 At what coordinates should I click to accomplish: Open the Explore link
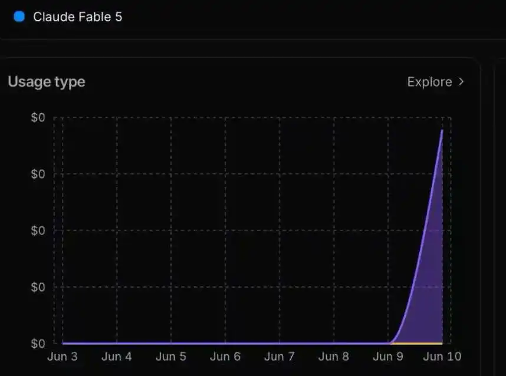click(429, 82)
